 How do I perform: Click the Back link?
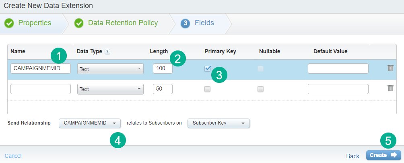pyautogui.click(x=352, y=156)
